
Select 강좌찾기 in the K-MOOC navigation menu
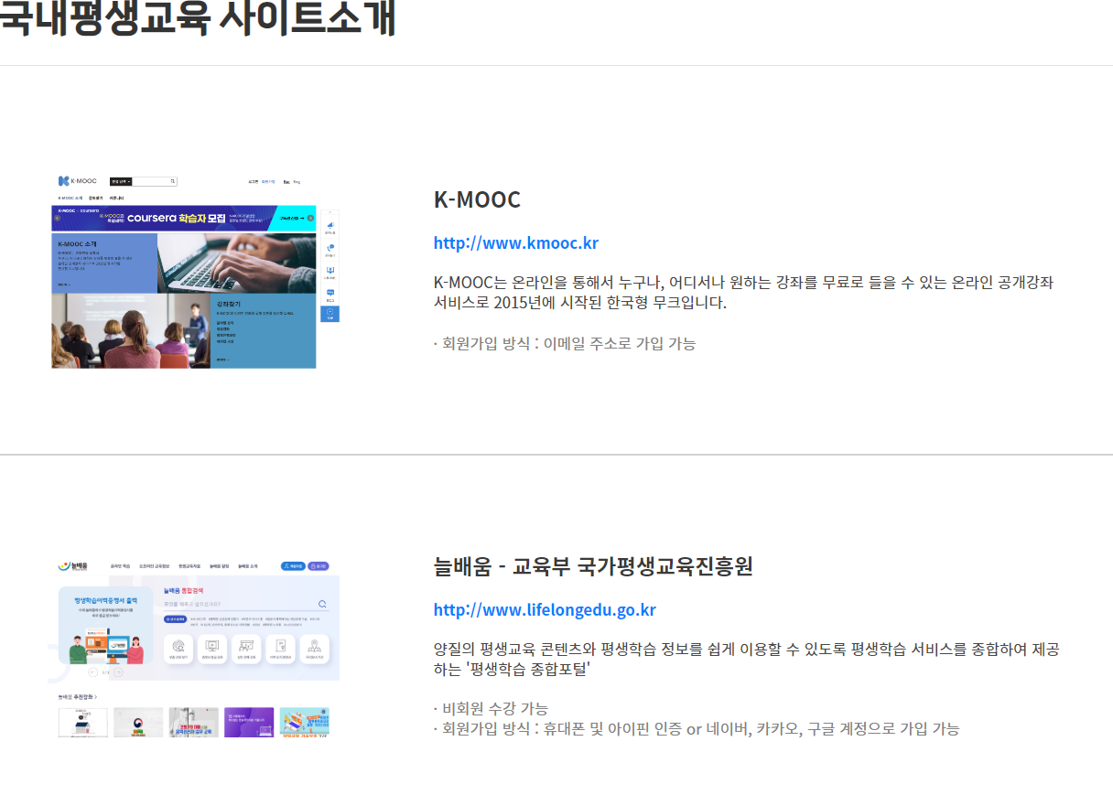tap(95, 198)
